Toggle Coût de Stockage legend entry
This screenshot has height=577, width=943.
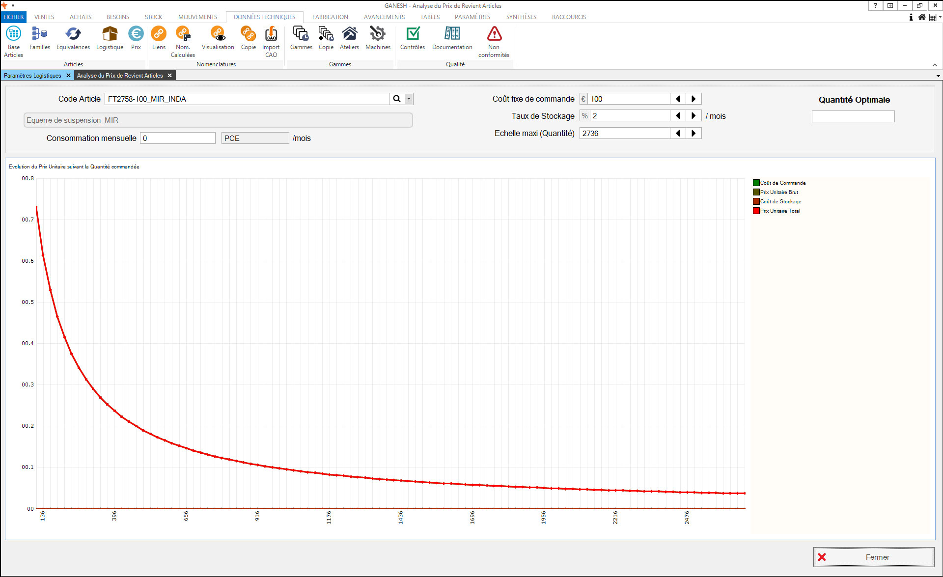click(x=780, y=201)
